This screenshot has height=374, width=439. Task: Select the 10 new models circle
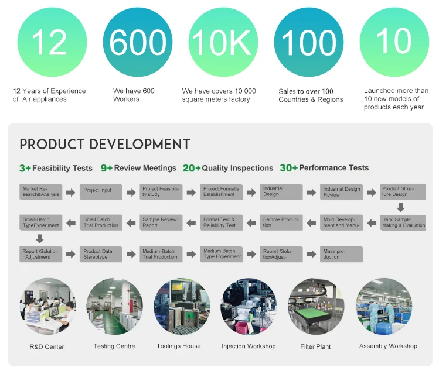394,42
